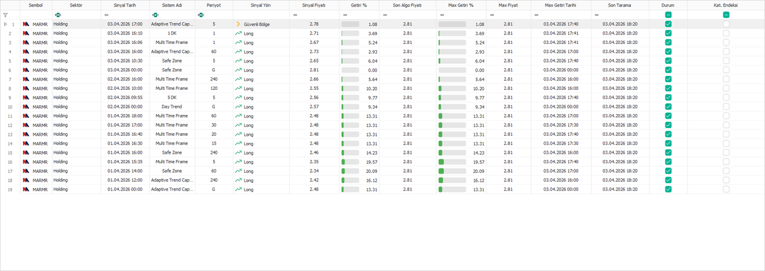Sort by the Periyot column header
765x271 pixels.
pos(214,5)
